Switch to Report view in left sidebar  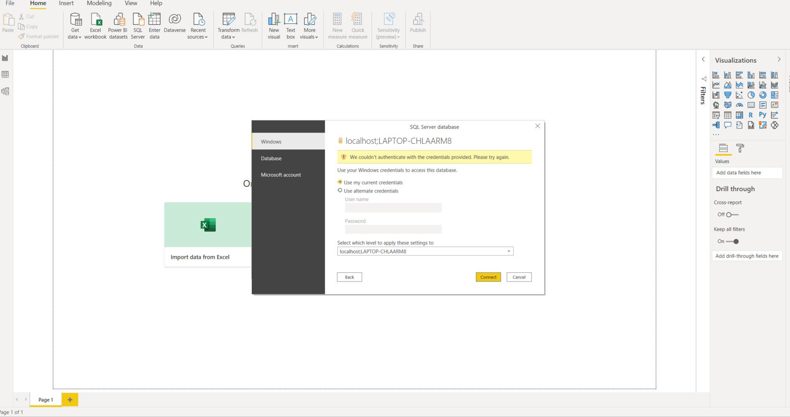point(5,58)
